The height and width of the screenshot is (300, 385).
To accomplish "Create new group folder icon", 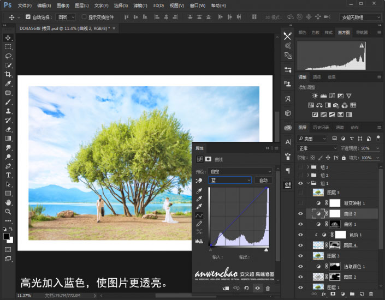I will pyautogui.click(x=352, y=293).
